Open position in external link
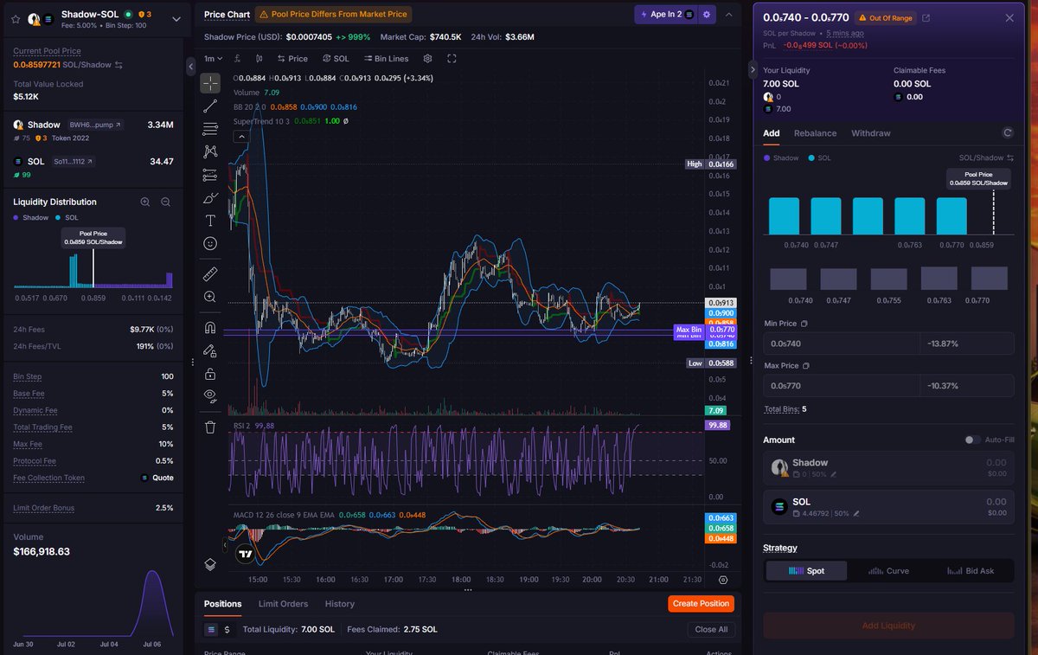Screen dimensions: 1038x655 926,18
